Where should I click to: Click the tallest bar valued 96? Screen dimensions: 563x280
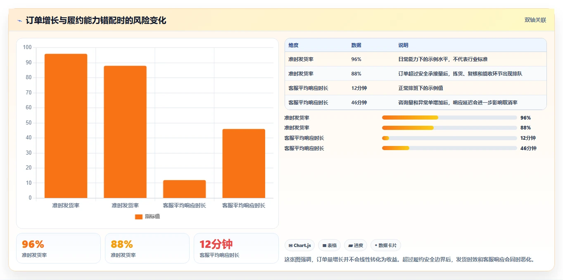click(x=66, y=126)
